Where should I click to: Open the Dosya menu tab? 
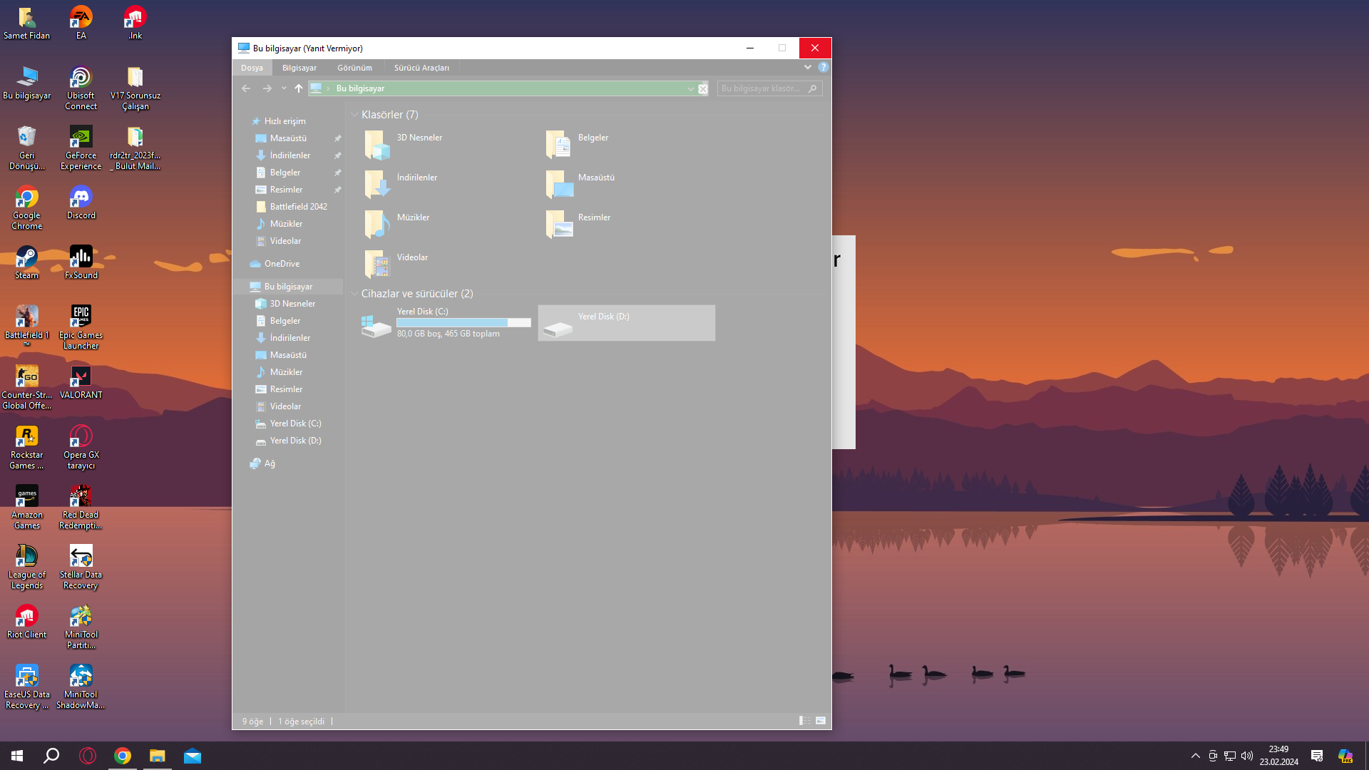[x=252, y=68]
